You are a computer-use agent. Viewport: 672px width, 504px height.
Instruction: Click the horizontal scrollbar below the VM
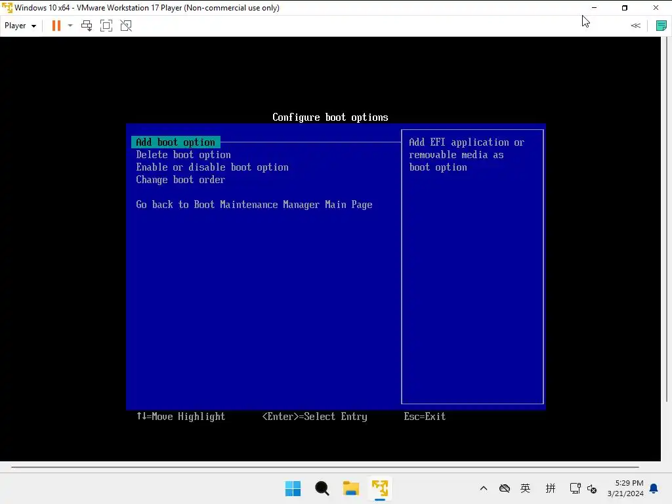coord(325,467)
